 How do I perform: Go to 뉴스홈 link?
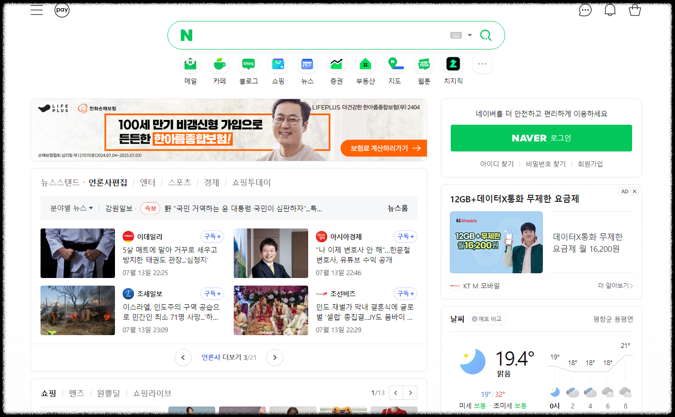(398, 208)
